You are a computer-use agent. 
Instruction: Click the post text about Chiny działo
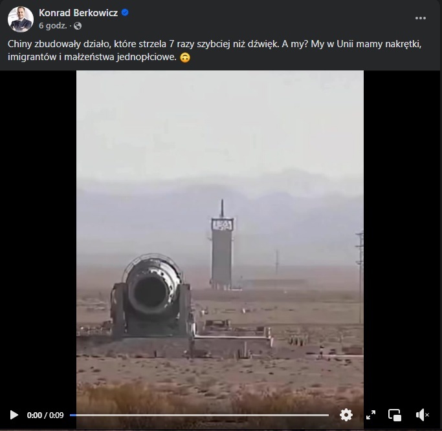[x=214, y=50]
